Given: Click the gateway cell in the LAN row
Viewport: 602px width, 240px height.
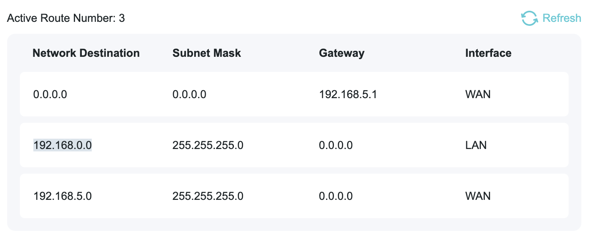Looking at the screenshot, I should [x=336, y=145].
